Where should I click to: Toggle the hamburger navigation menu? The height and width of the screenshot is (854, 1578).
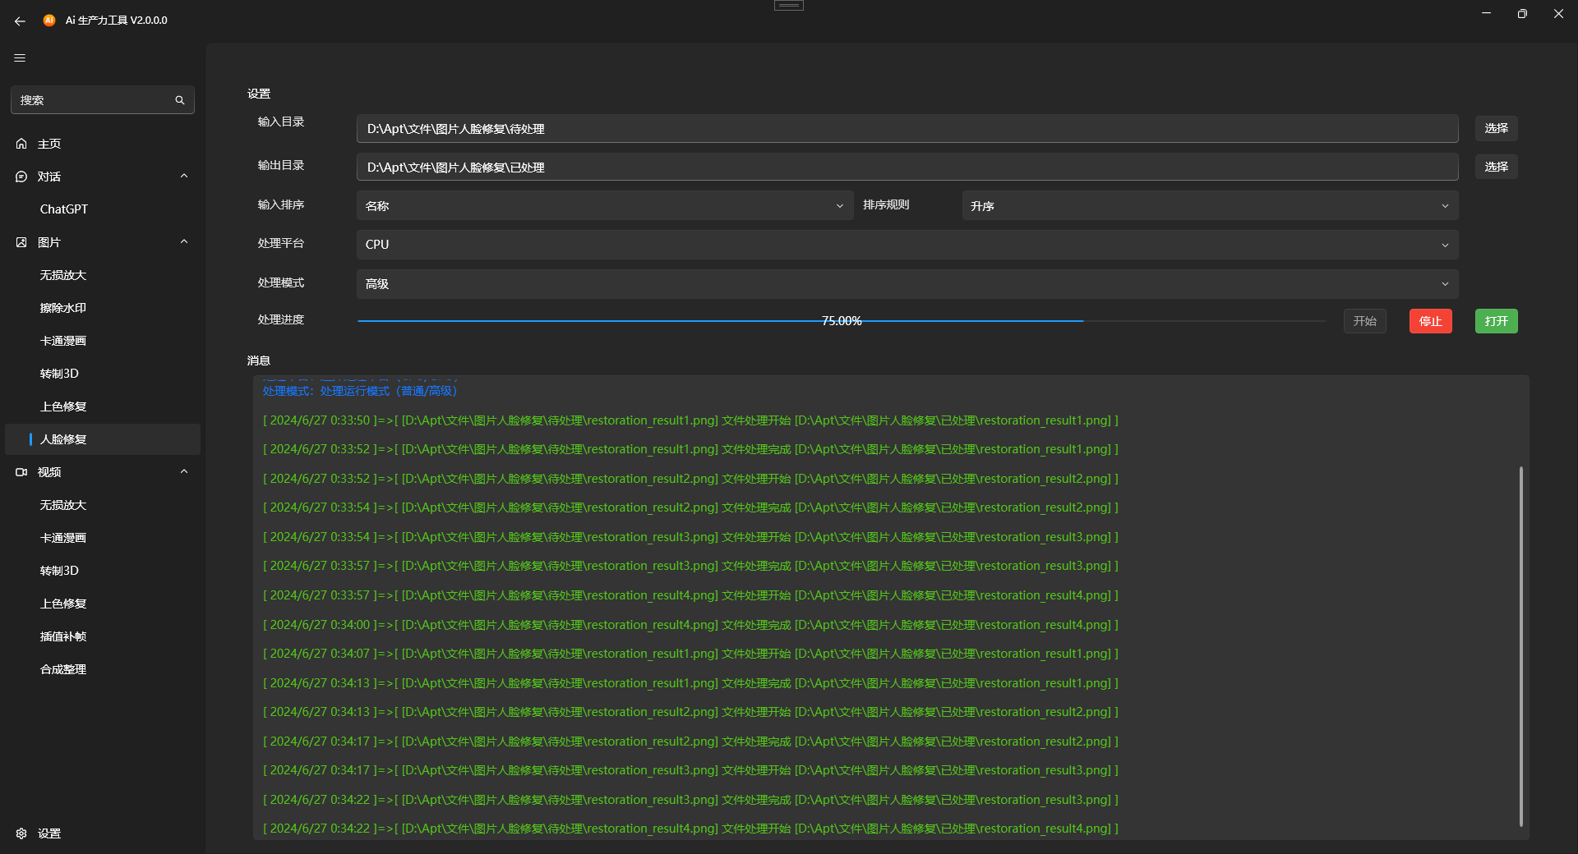pyautogui.click(x=20, y=58)
